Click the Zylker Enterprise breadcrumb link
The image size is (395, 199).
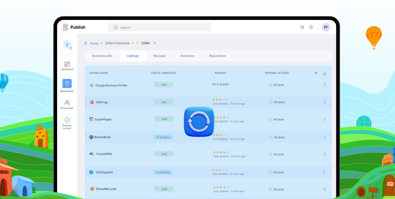(x=117, y=43)
